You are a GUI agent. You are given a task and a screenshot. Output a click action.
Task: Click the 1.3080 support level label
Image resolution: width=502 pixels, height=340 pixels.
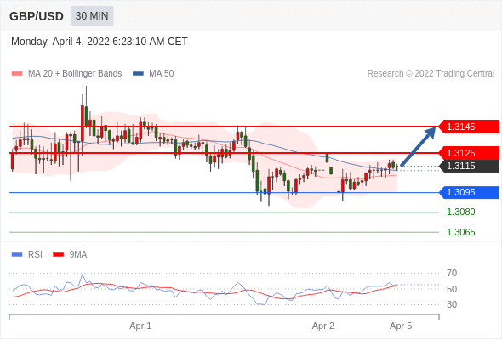(x=460, y=212)
